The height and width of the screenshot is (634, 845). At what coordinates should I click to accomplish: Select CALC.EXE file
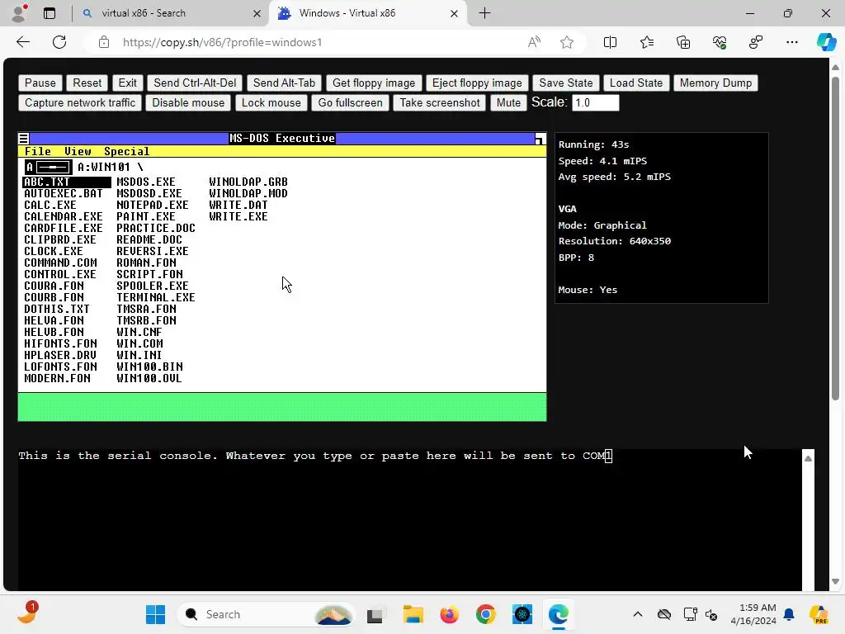pyautogui.click(x=50, y=206)
